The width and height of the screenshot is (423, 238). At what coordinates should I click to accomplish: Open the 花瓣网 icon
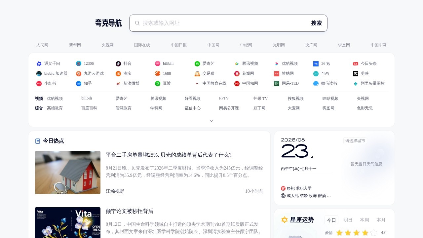(237, 73)
